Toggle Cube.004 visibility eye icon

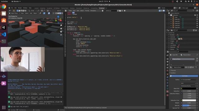tap(197, 25)
